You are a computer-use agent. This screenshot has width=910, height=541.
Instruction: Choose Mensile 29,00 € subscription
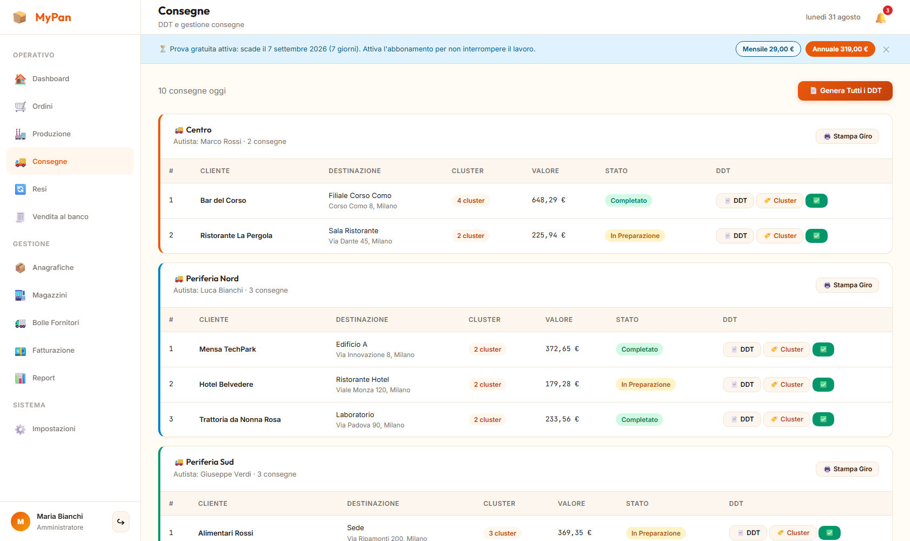[768, 49]
